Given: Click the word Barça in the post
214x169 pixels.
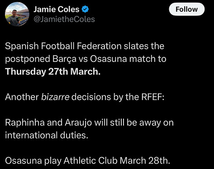Looking at the screenshot, I should [x=64, y=59].
